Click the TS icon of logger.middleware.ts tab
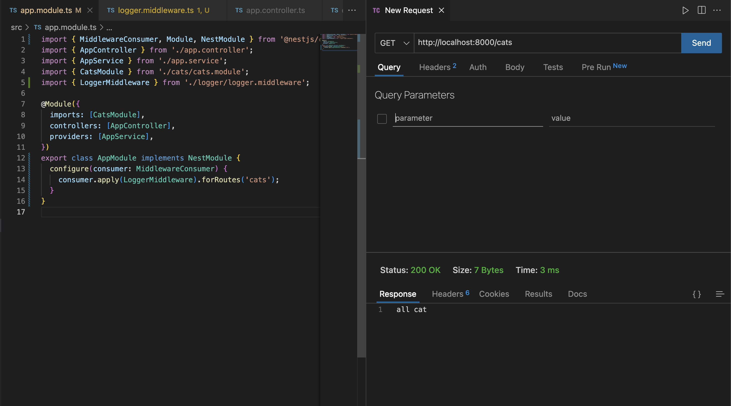The image size is (731, 406). pyautogui.click(x=111, y=10)
